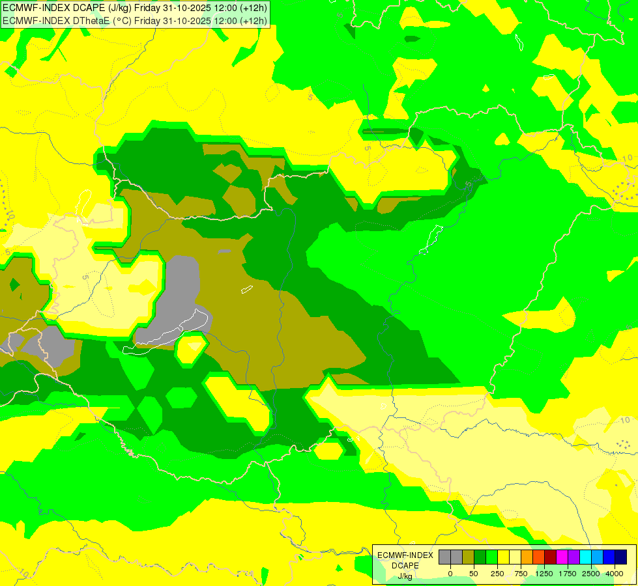Image resolution: width=638 pixels, height=586 pixels.
Task: Click the legend value label 750
Action: coord(521,574)
